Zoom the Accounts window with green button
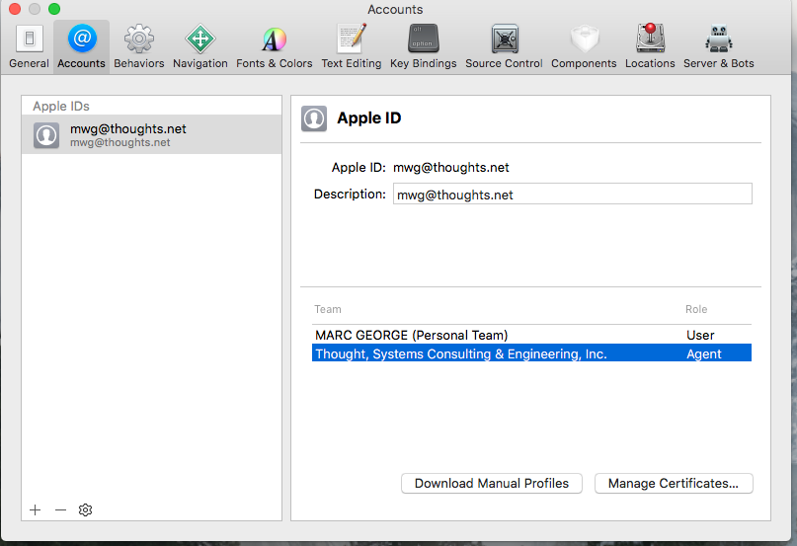 click(x=54, y=9)
